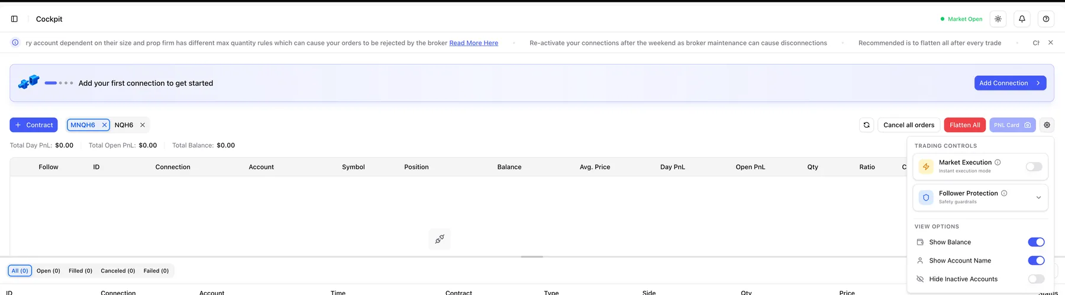Refresh data with the reload icon
The image size is (1065, 295).
[866, 125]
